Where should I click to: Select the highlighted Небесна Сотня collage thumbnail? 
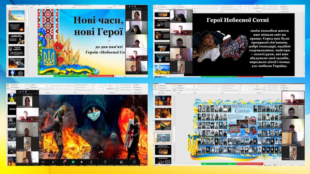(x=163, y=138)
